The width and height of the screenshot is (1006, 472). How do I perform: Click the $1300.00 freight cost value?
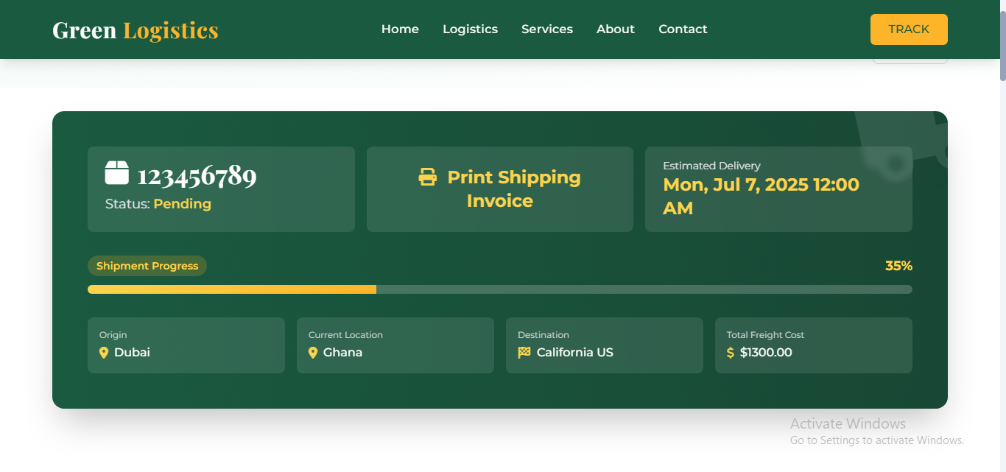point(766,353)
